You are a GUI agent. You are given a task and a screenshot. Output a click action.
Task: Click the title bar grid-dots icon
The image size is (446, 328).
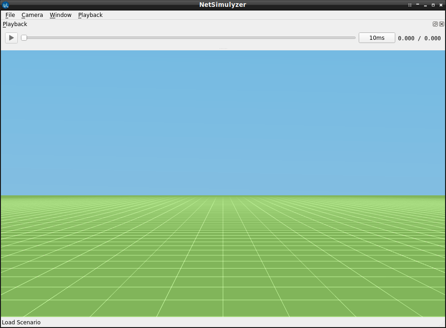click(410, 5)
